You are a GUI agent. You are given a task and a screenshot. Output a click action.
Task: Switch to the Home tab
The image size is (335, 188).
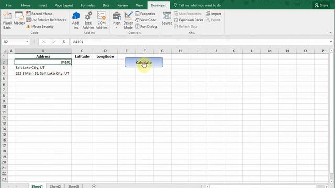tap(26, 5)
